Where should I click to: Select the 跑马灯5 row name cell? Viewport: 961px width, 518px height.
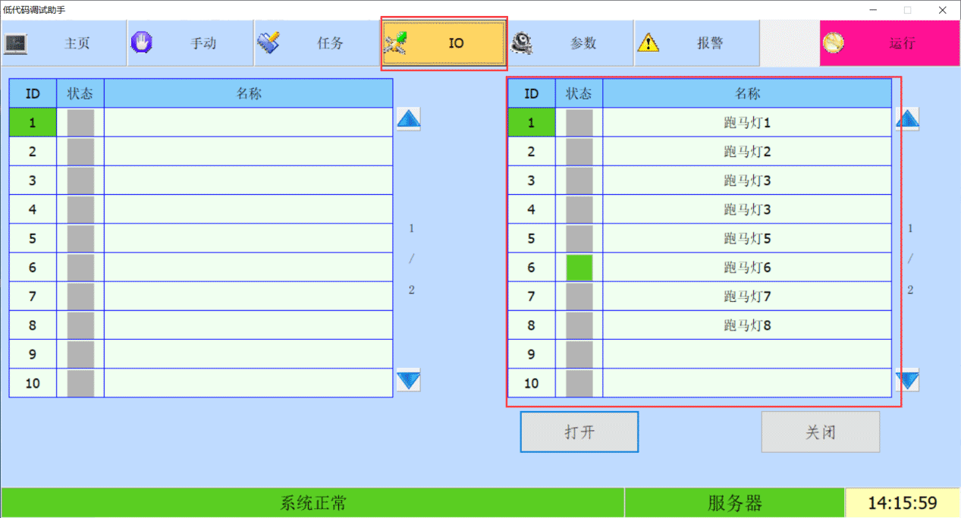coord(746,239)
